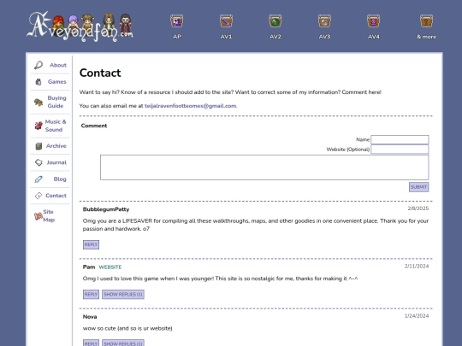
Task: Open the AP game chest icon
Action: pyautogui.click(x=177, y=21)
